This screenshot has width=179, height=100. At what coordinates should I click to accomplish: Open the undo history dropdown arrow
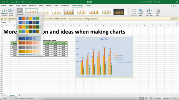pos(25,2)
